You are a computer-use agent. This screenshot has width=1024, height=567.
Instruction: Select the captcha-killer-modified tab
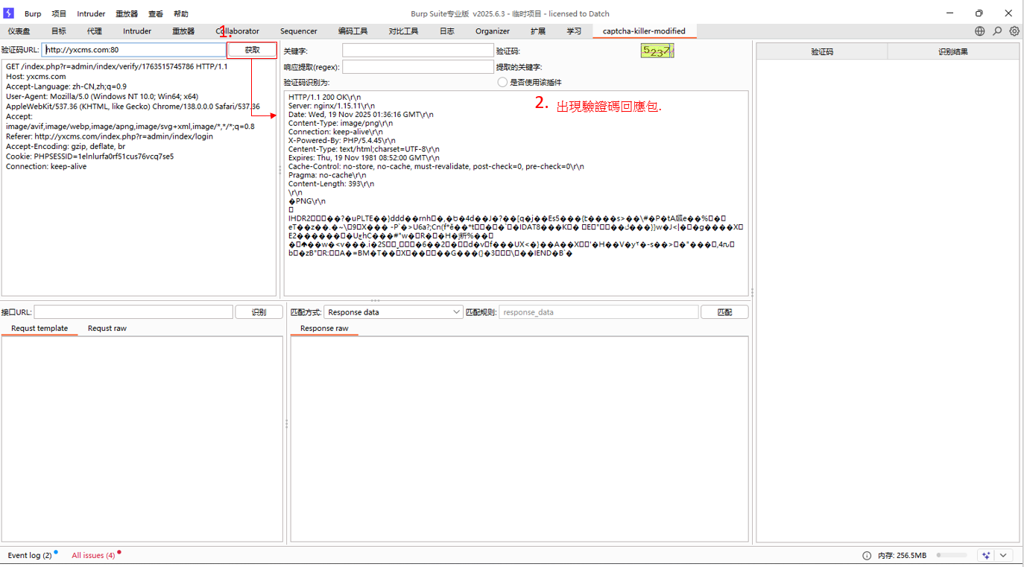pyautogui.click(x=644, y=31)
